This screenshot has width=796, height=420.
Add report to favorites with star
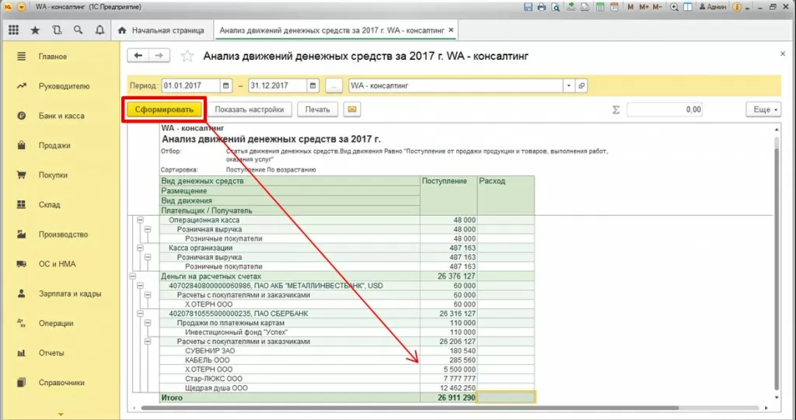[187, 56]
